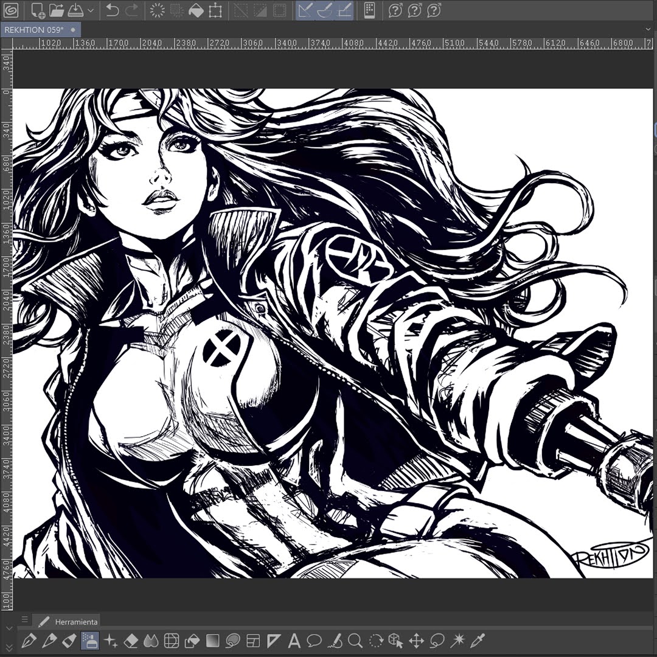Select the Operation object cube tool

click(396, 641)
